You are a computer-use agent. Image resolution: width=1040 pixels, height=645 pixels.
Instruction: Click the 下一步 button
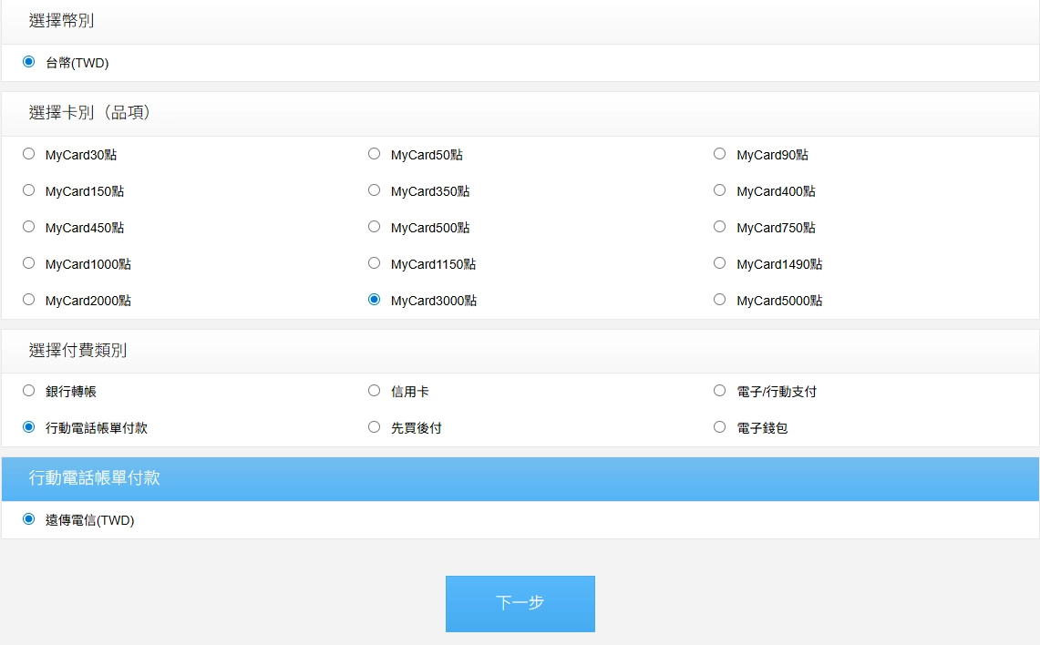[520, 603]
